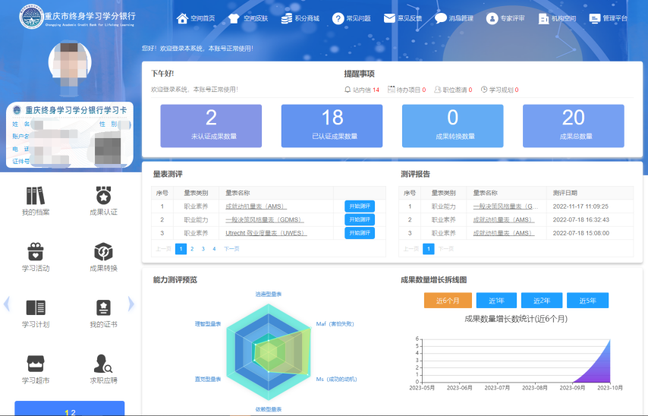Go to 空间首页 in top navigation
The height and width of the screenshot is (416, 648).
196,18
